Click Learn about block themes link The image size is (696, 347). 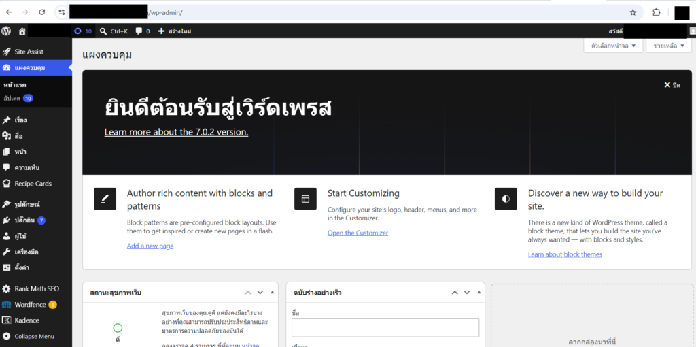(x=565, y=254)
